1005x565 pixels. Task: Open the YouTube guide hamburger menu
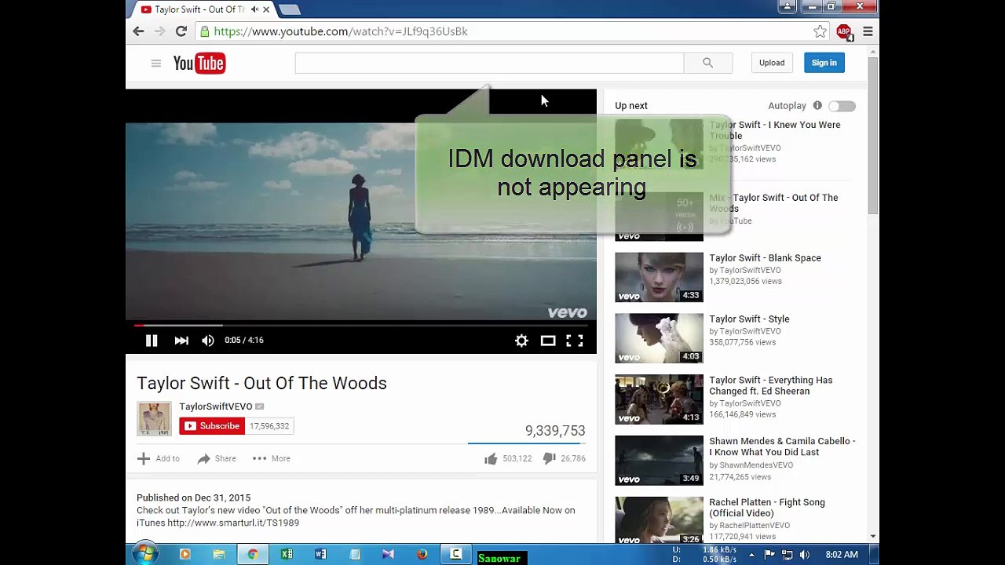click(x=155, y=63)
